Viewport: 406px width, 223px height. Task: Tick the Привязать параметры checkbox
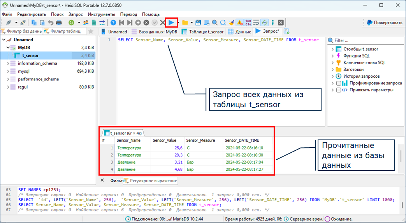339,90
